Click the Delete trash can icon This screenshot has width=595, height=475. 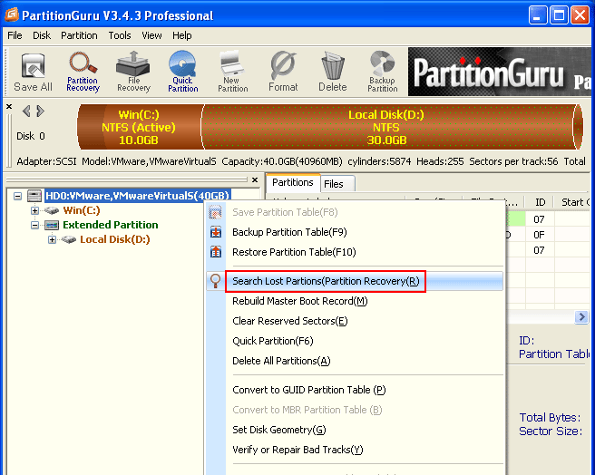[x=332, y=73]
